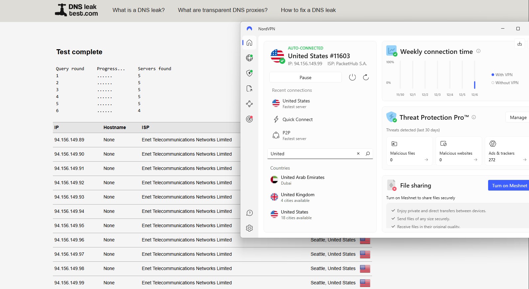
Task: Click the IP column header
Action: coord(57,127)
